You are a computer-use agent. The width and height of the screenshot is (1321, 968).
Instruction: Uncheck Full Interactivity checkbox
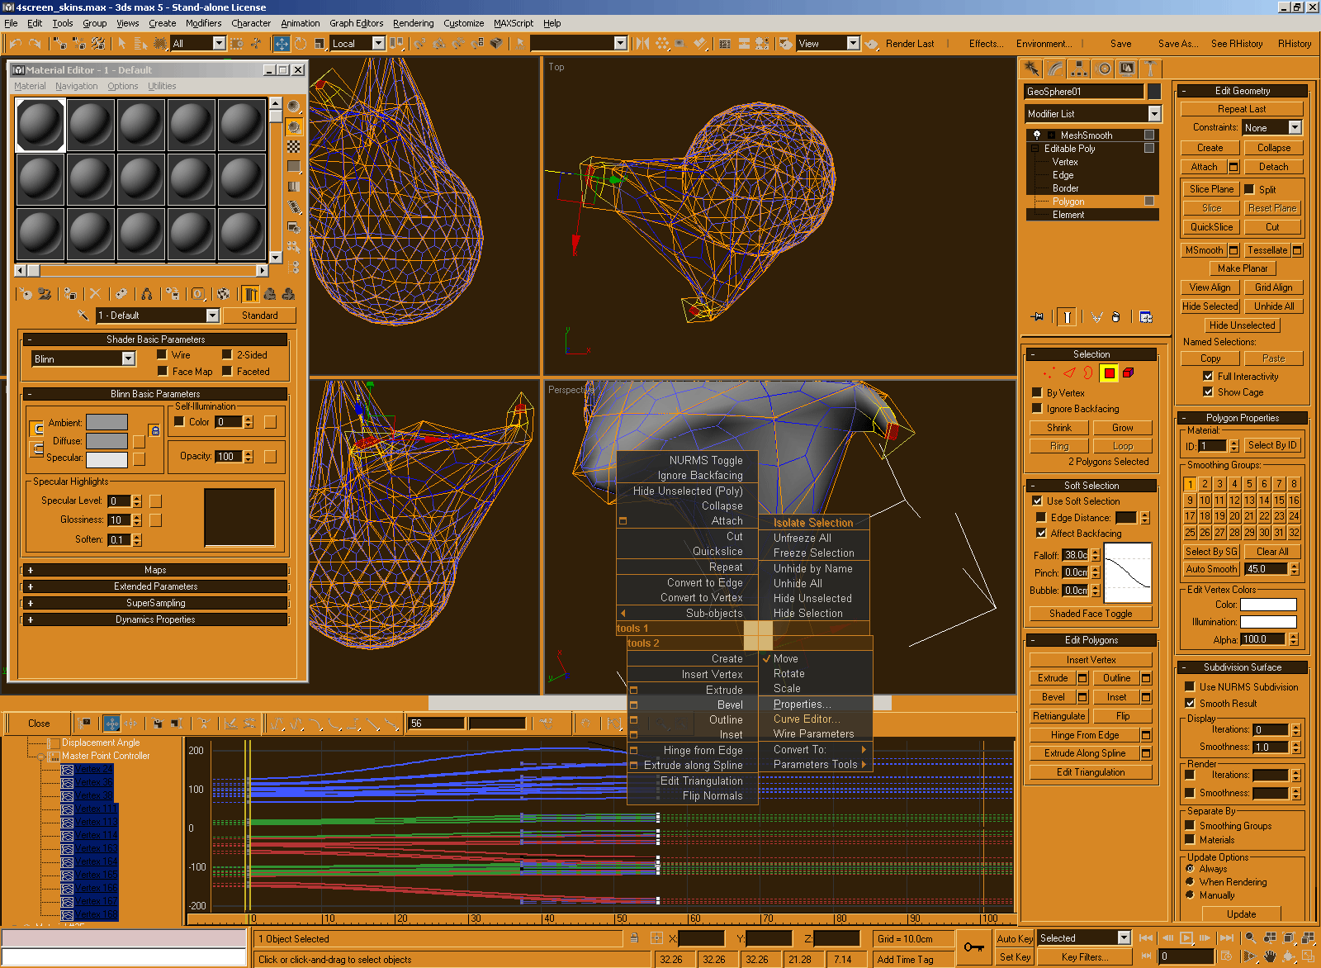point(1208,376)
